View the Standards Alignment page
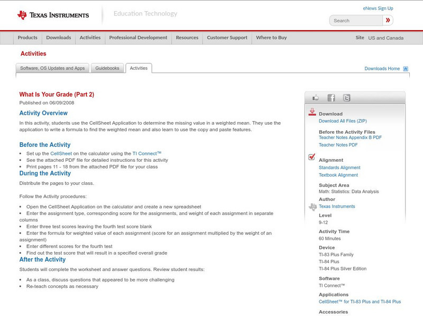The height and width of the screenshot is (316, 423). (x=341, y=167)
